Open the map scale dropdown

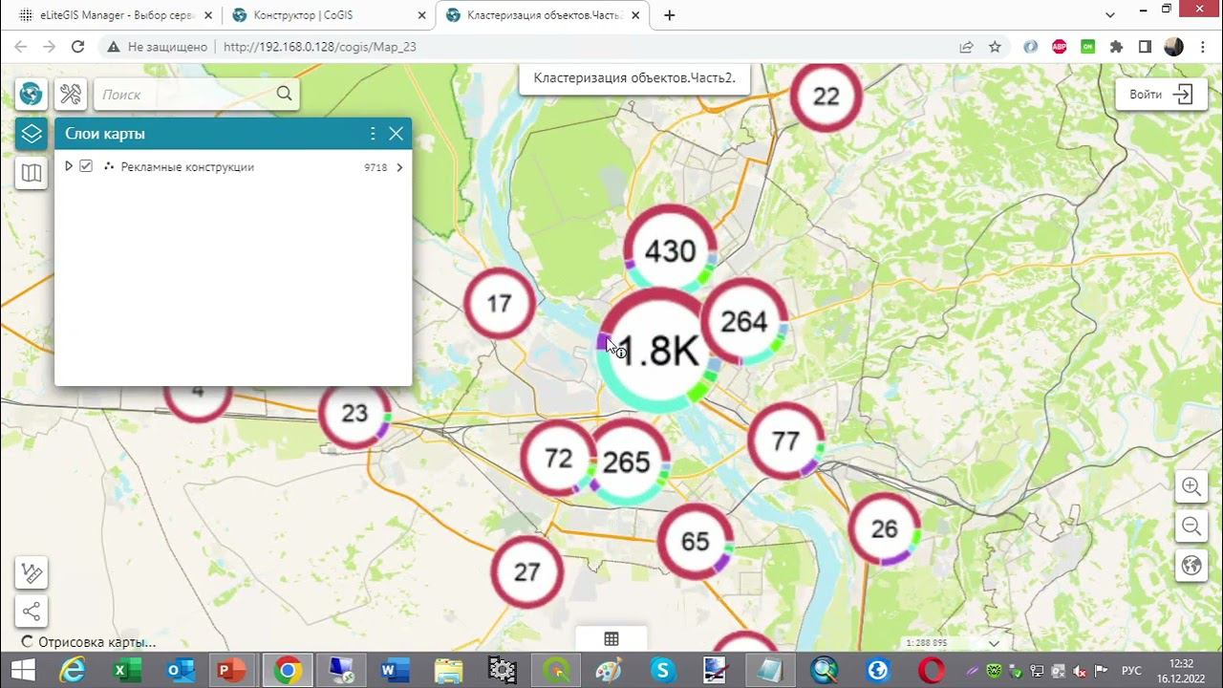[994, 643]
